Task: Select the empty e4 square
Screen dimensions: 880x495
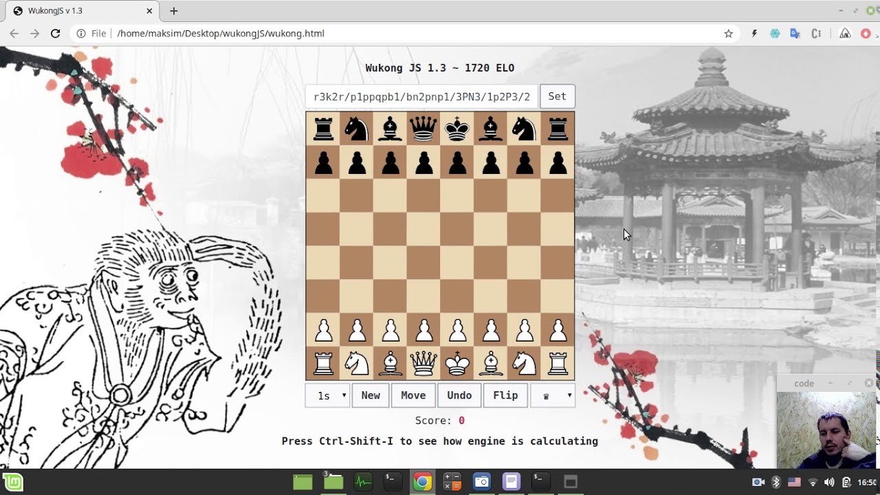Action: coord(457,263)
